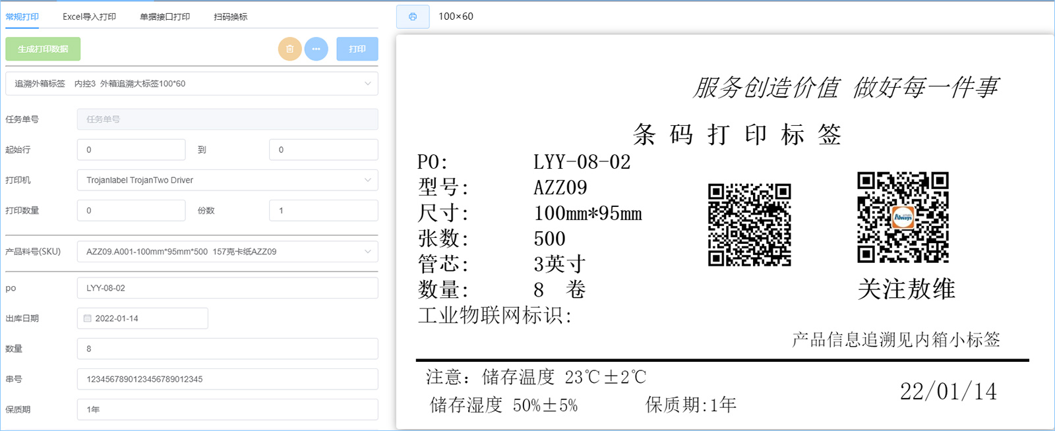Click the printer icon above the label preview
1055x431 pixels.
(x=413, y=16)
